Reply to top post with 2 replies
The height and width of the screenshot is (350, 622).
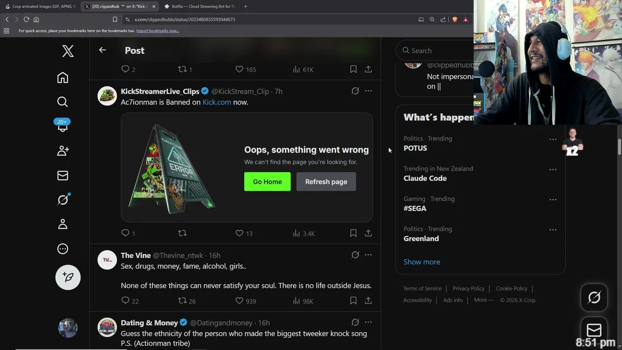(128, 70)
